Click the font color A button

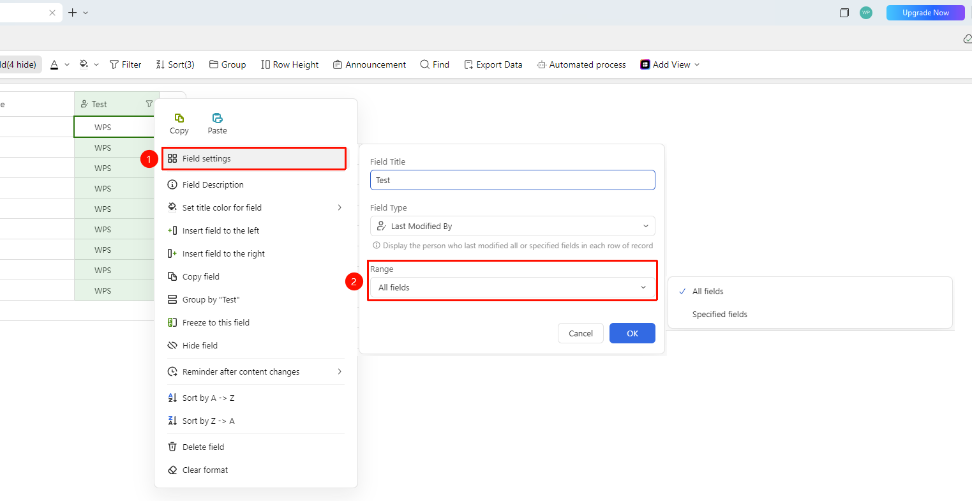pyautogui.click(x=54, y=64)
